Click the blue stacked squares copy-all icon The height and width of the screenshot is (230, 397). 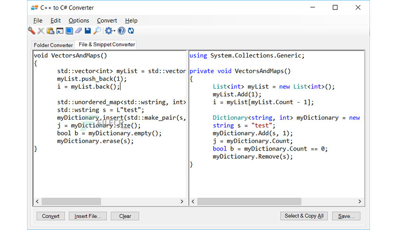(69, 31)
